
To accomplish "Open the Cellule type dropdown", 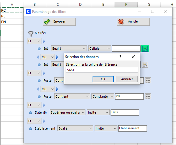I will click(x=99, y=49).
